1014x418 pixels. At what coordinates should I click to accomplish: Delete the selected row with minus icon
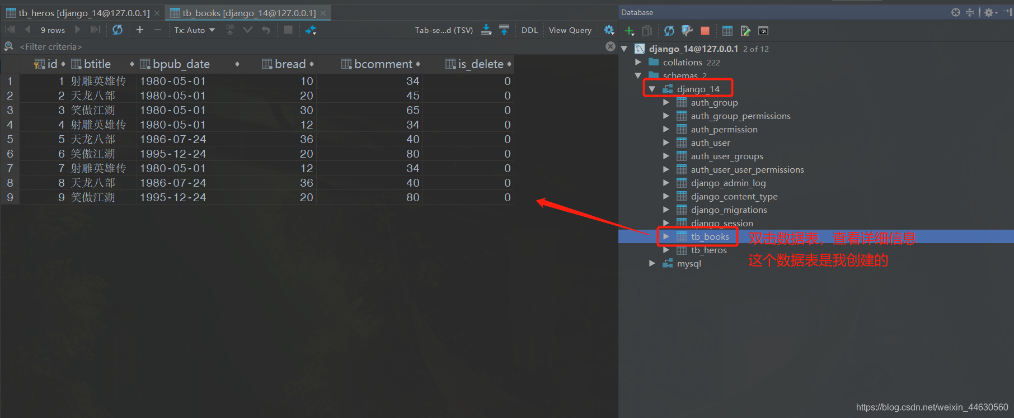pyautogui.click(x=158, y=30)
